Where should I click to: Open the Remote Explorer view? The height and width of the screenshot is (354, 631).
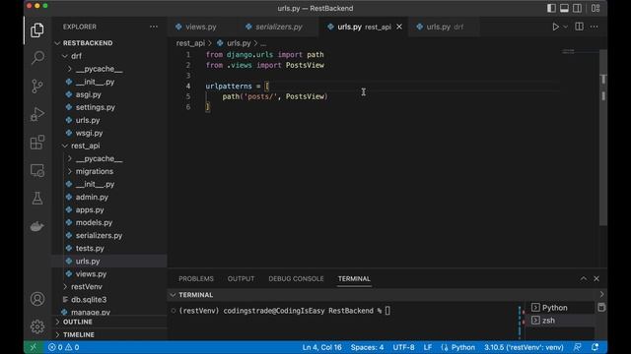tap(37, 170)
